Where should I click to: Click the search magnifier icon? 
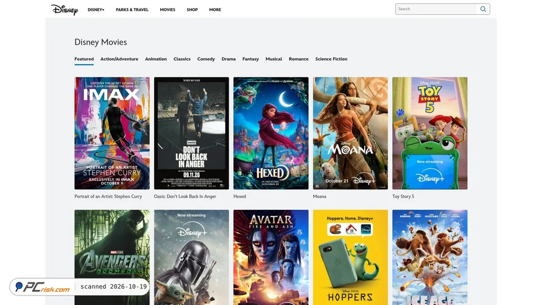483,9
